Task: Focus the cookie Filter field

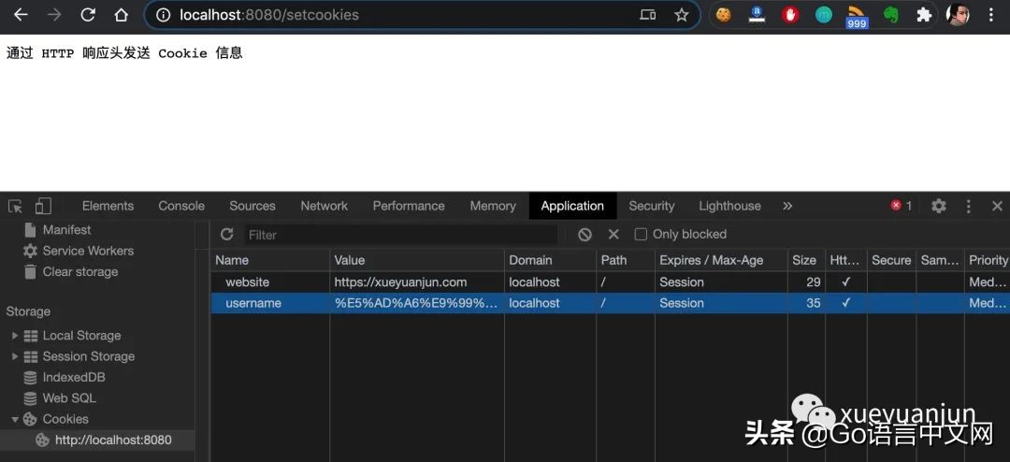Action: pyautogui.click(x=400, y=235)
